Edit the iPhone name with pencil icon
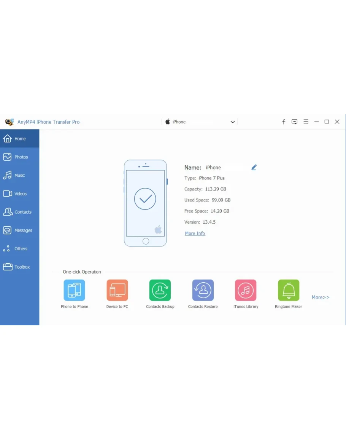The image size is (346, 440). [x=254, y=167]
